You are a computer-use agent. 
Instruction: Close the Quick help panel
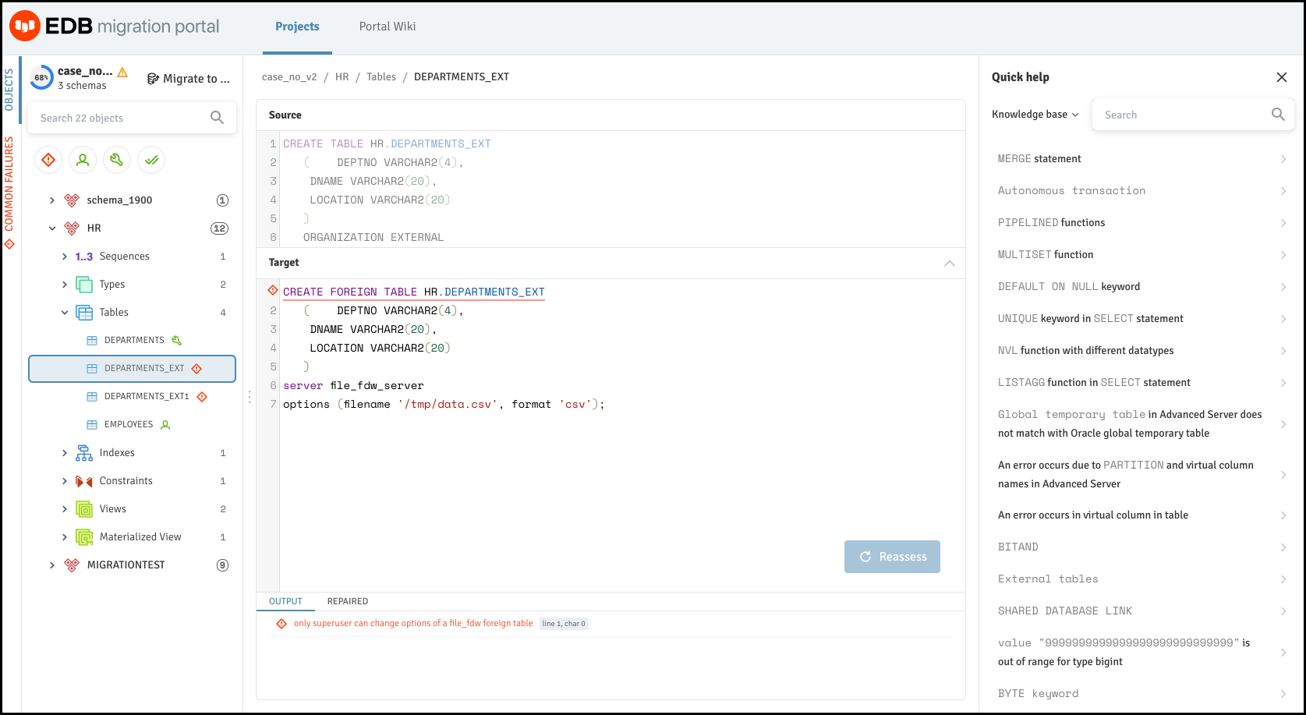click(x=1282, y=77)
